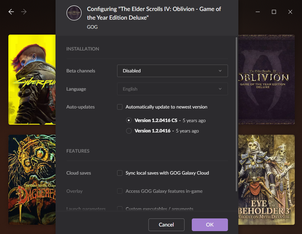Toggle Custom executables / arguments checkbox
The image size is (302, 234).
tap(120, 209)
